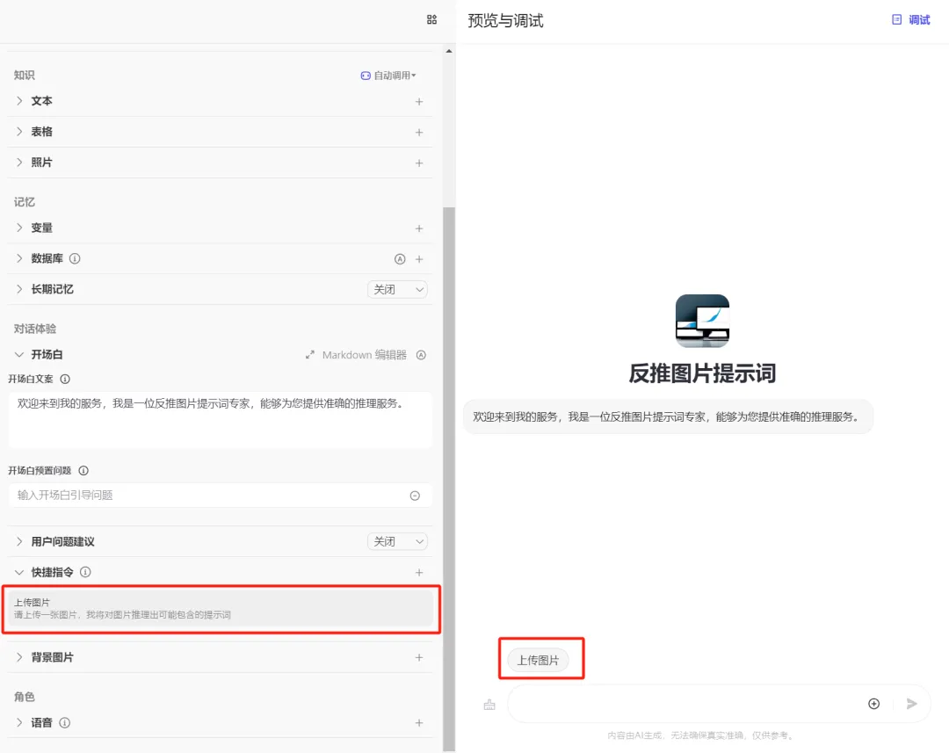Click the 对话体验 section label
Screen dimensions: 949x753
pyautogui.click(x=35, y=329)
